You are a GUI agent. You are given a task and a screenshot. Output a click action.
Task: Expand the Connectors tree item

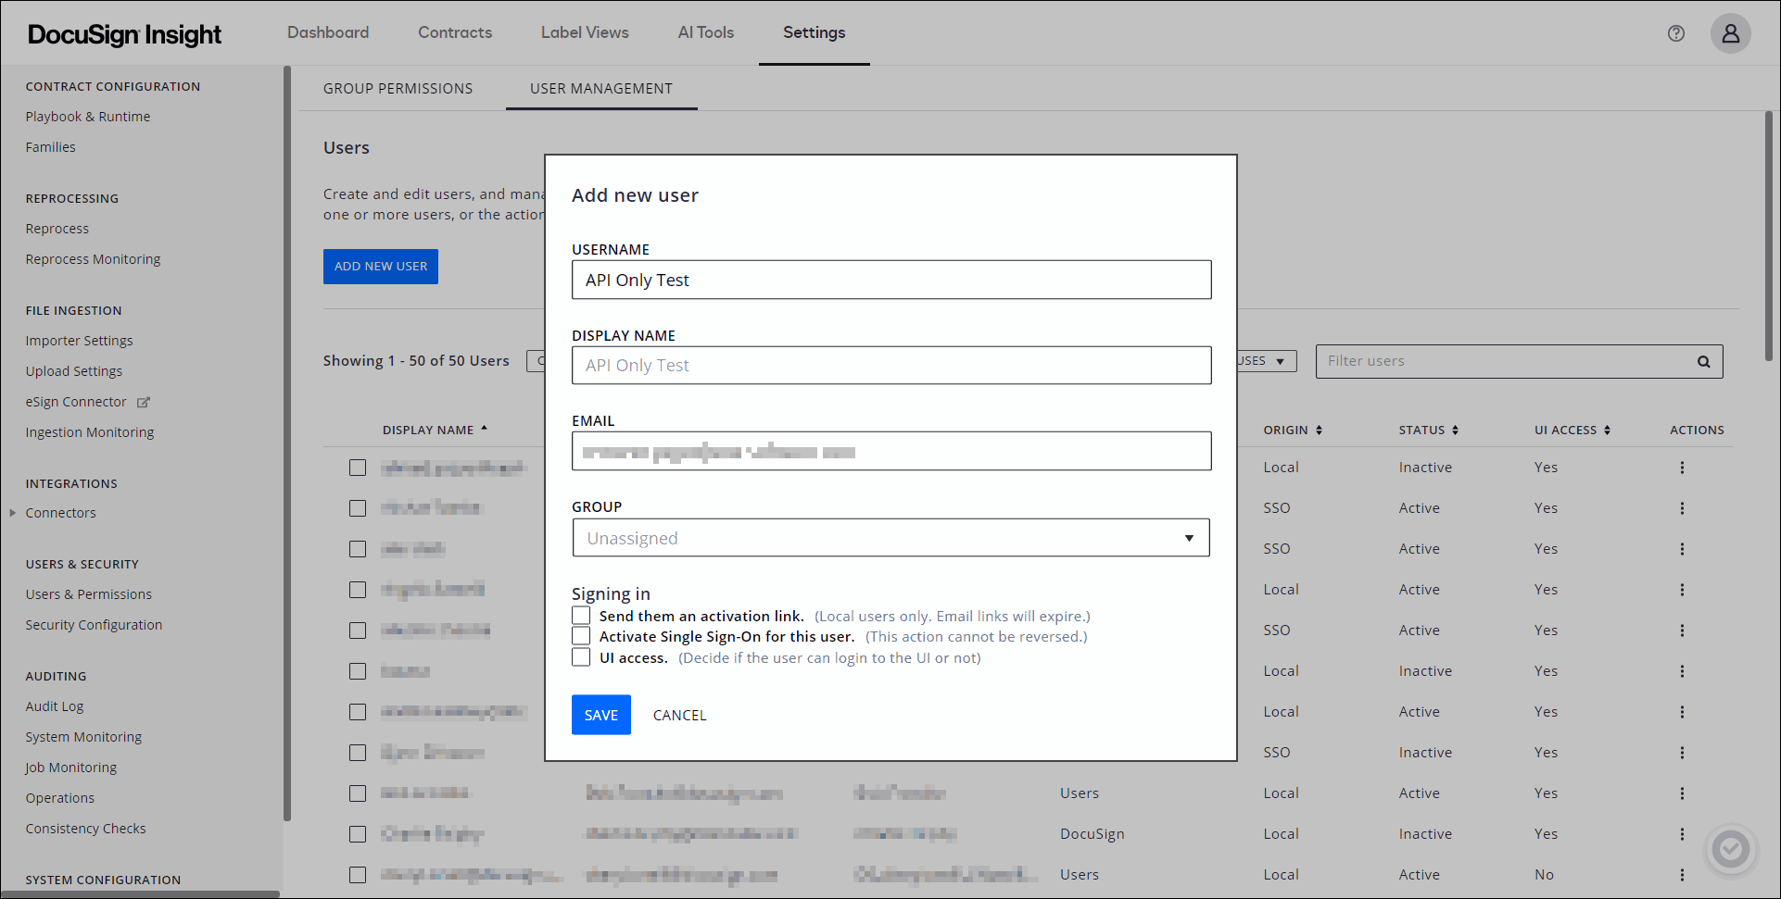(13, 513)
